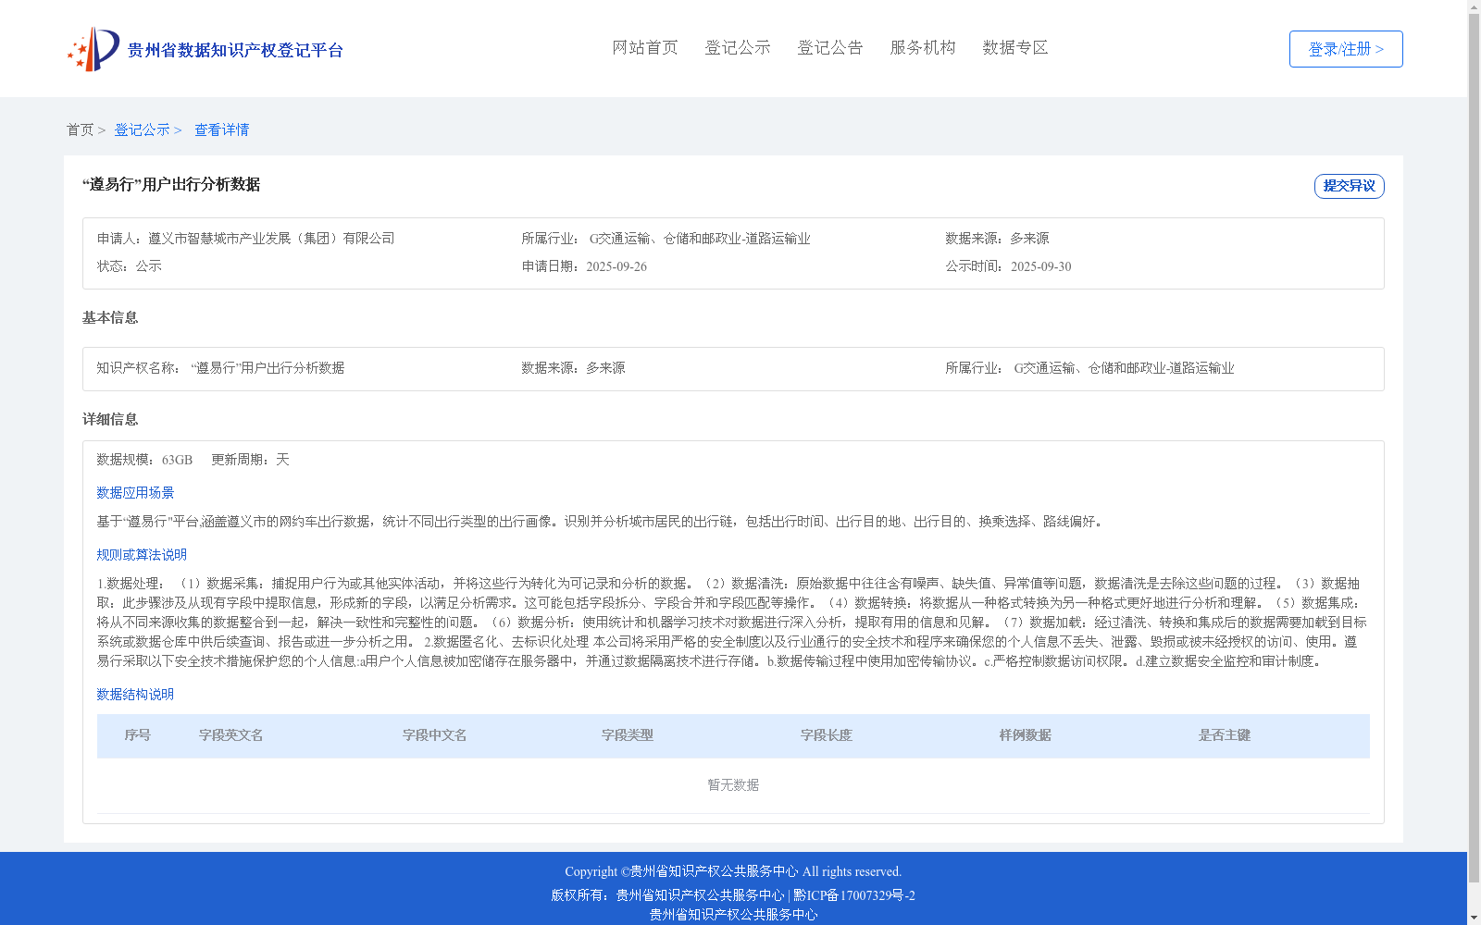Image resolution: width=1481 pixels, height=925 pixels.
Task: Click the 数据应用场景 heading
Action: (135, 493)
